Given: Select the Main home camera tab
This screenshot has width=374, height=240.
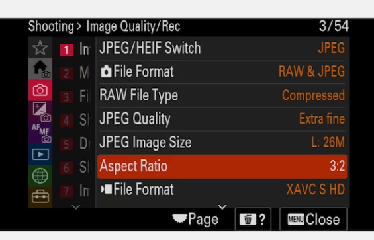Looking at the screenshot, I should pyautogui.click(x=40, y=69).
